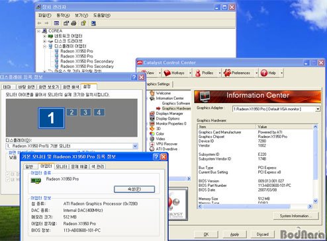Select monitor 2 in the display arrangement
This screenshot has width=327, height=241.
point(71,112)
